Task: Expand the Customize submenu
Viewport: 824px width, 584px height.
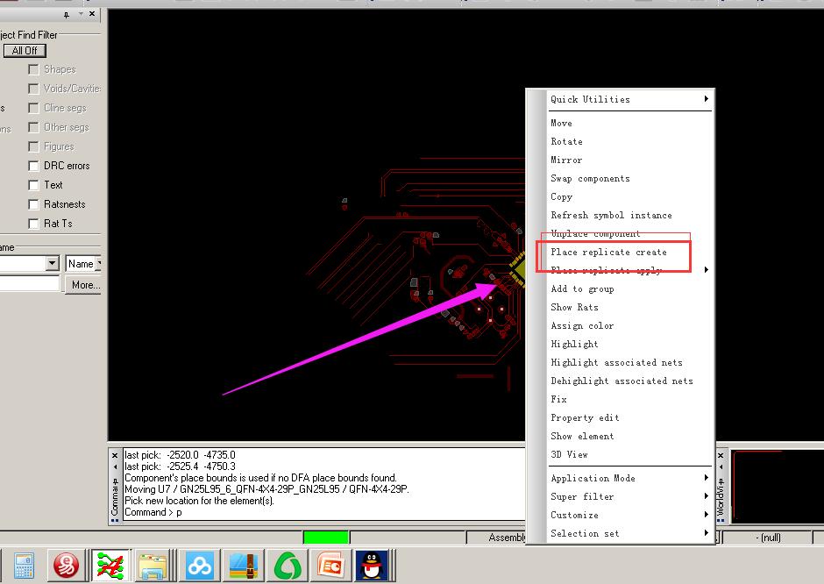Action: [629, 515]
